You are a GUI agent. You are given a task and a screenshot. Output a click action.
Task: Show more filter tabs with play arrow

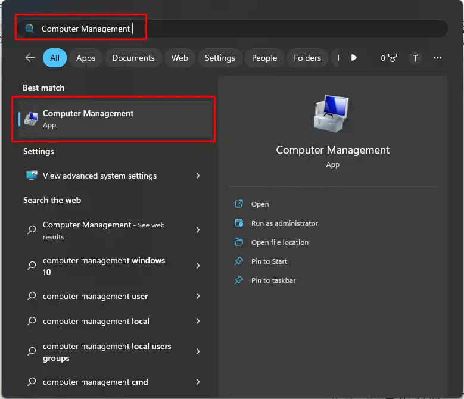coord(354,58)
